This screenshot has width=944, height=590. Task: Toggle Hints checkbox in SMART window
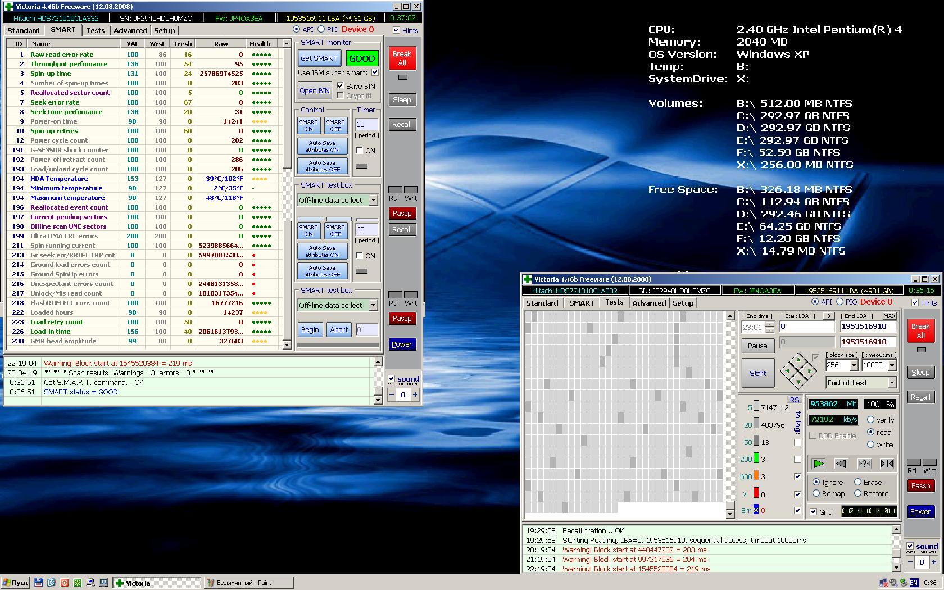point(397,30)
